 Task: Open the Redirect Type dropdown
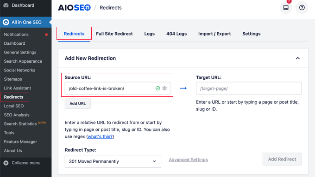113,161
